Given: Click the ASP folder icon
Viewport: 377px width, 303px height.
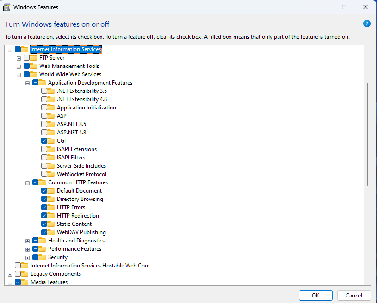Looking at the screenshot, I should pos(51,116).
